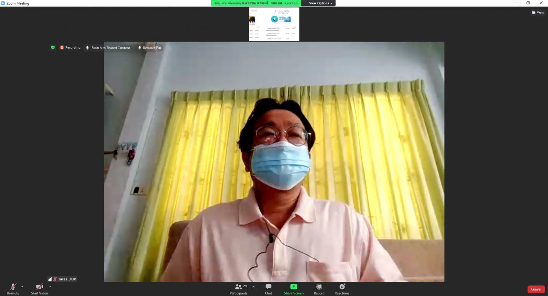Viewport: 548px width, 296px height.
Task: Click the red Recording indicator
Action: [70, 47]
